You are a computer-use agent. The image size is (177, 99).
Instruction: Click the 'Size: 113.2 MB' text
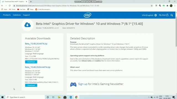point(30,56)
